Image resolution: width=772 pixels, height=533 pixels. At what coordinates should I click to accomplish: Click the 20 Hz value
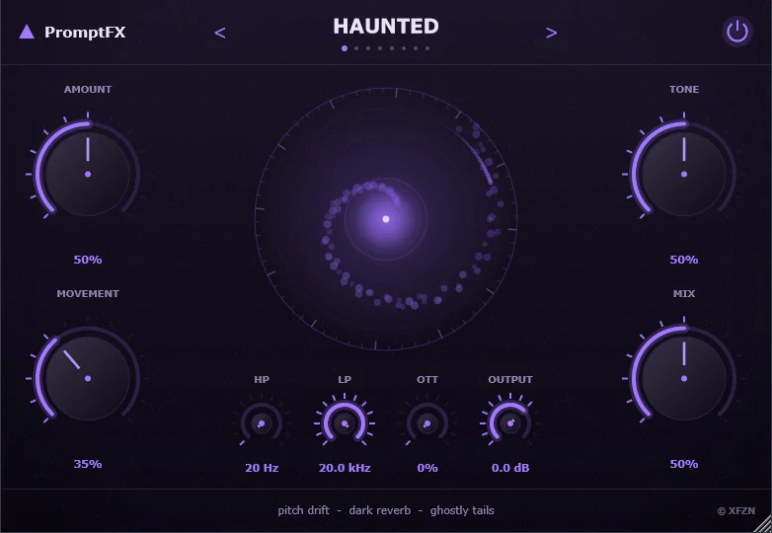262,468
